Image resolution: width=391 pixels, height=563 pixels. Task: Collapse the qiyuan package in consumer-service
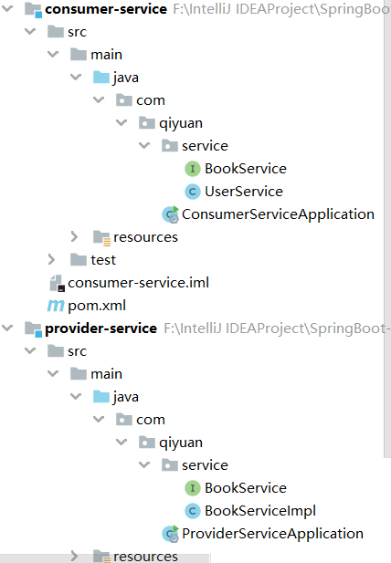pos(122,123)
